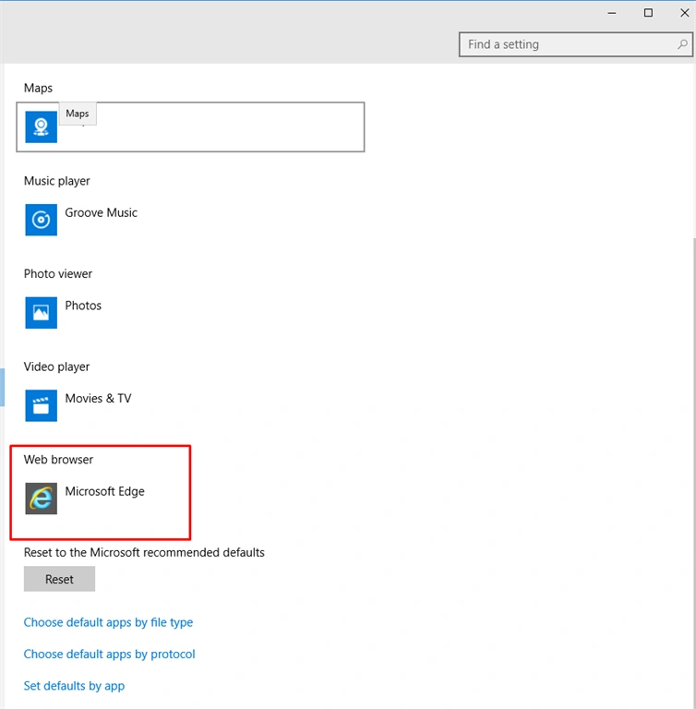
Task: Maximize the Settings window
Action: pyautogui.click(x=648, y=13)
